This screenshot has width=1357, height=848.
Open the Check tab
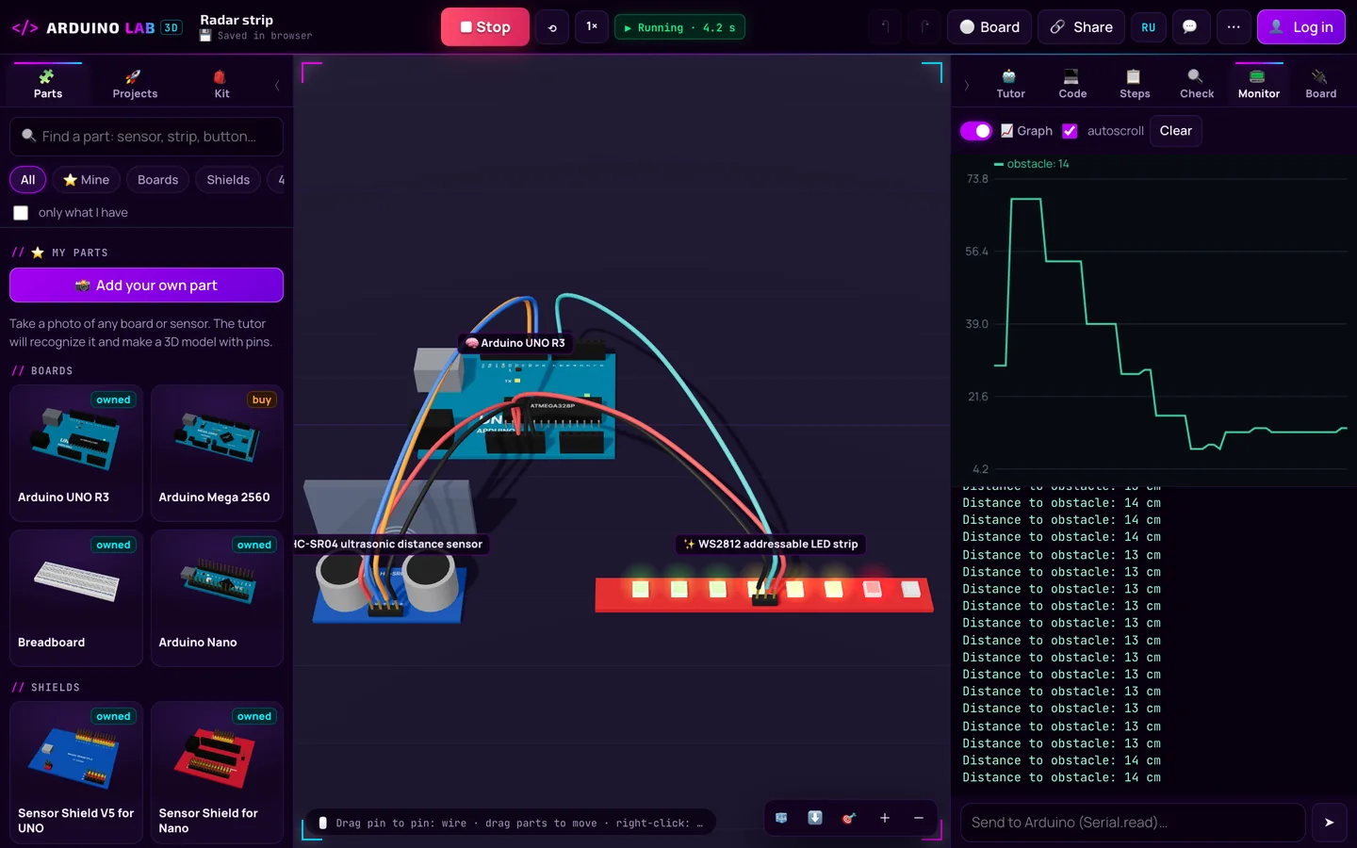click(1197, 84)
